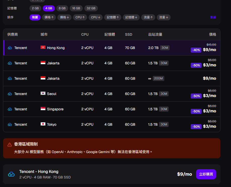Click the 30M badge in Singapore row

click(x=164, y=109)
